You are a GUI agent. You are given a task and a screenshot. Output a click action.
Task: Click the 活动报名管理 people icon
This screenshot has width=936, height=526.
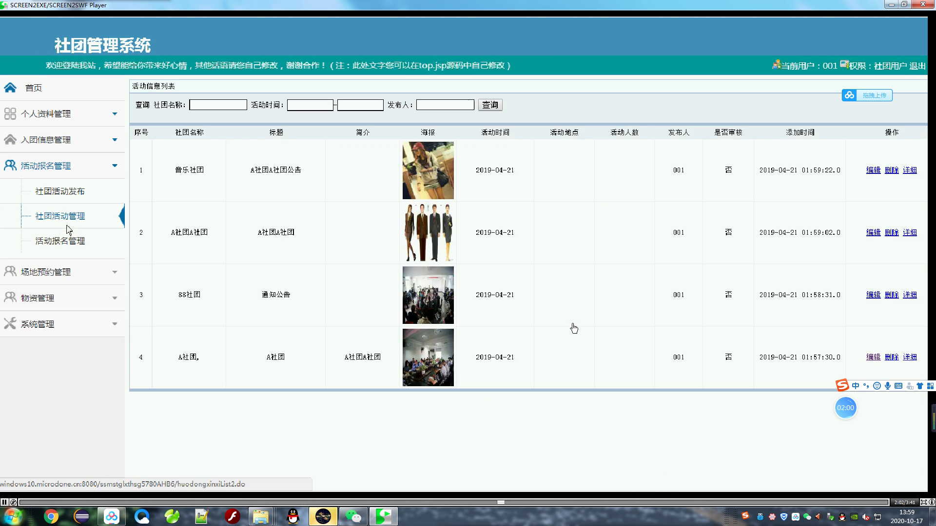[10, 166]
